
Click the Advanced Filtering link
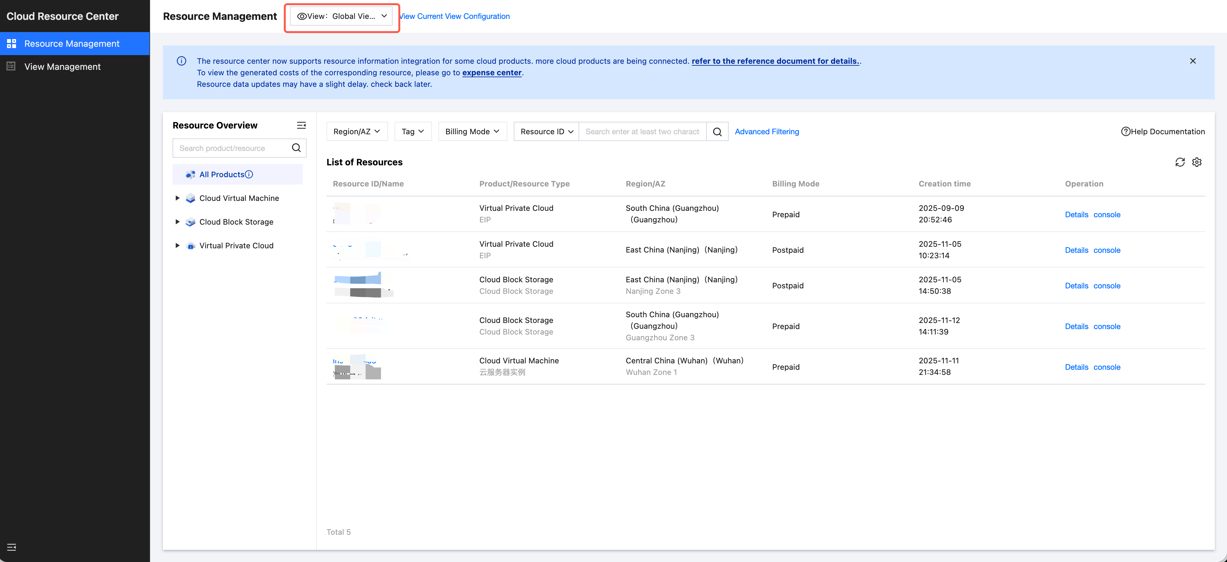[x=766, y=132]
